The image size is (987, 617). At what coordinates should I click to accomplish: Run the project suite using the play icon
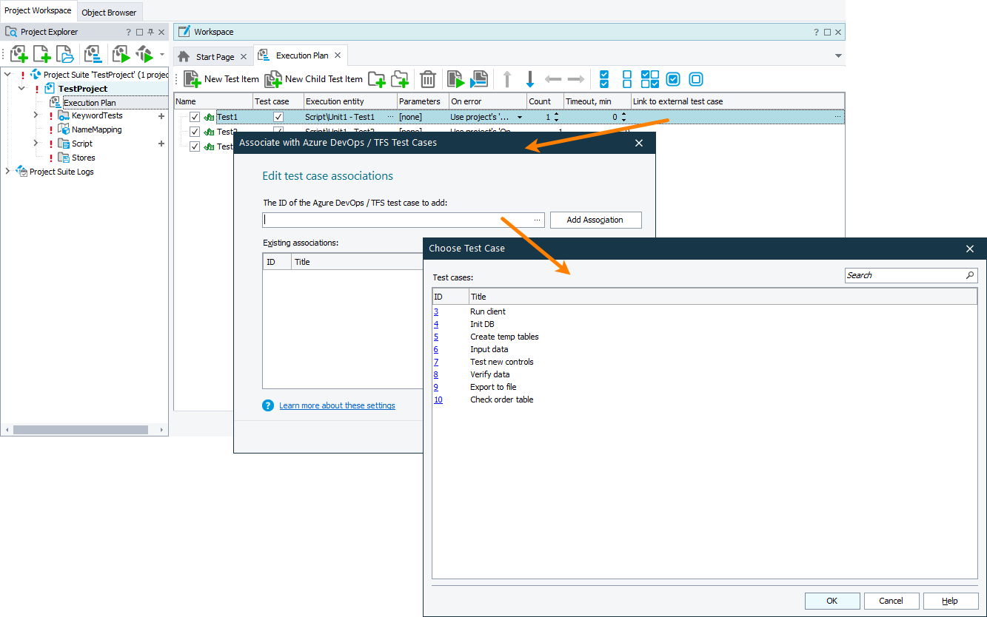pyautogui.click(x=145, y=53)
